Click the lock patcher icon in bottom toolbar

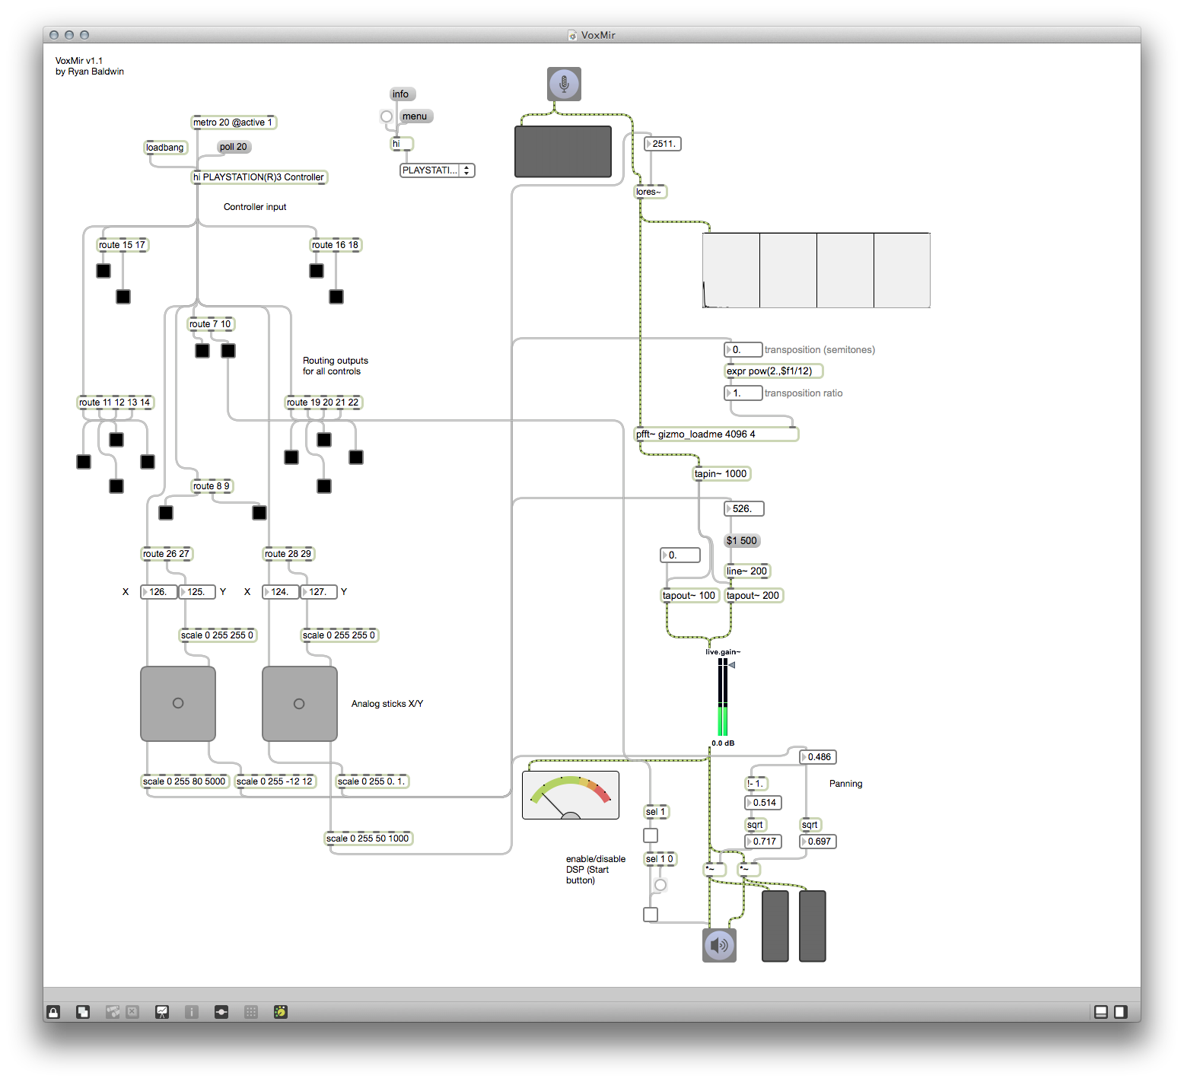(x=53, y=1011)
